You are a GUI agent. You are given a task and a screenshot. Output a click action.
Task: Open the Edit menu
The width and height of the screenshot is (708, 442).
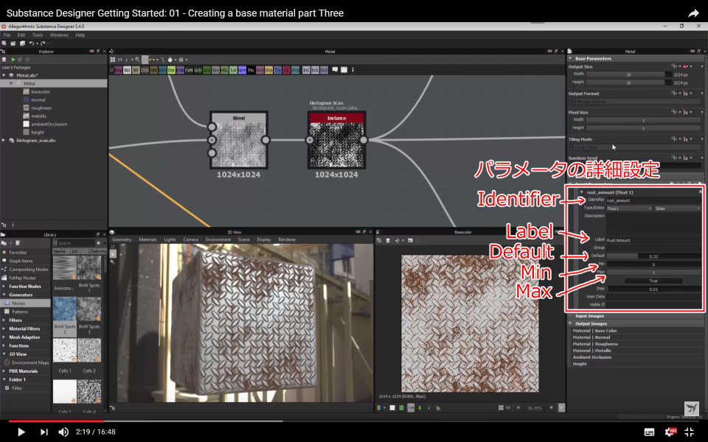pyautogui.click(x=21, y=35)
